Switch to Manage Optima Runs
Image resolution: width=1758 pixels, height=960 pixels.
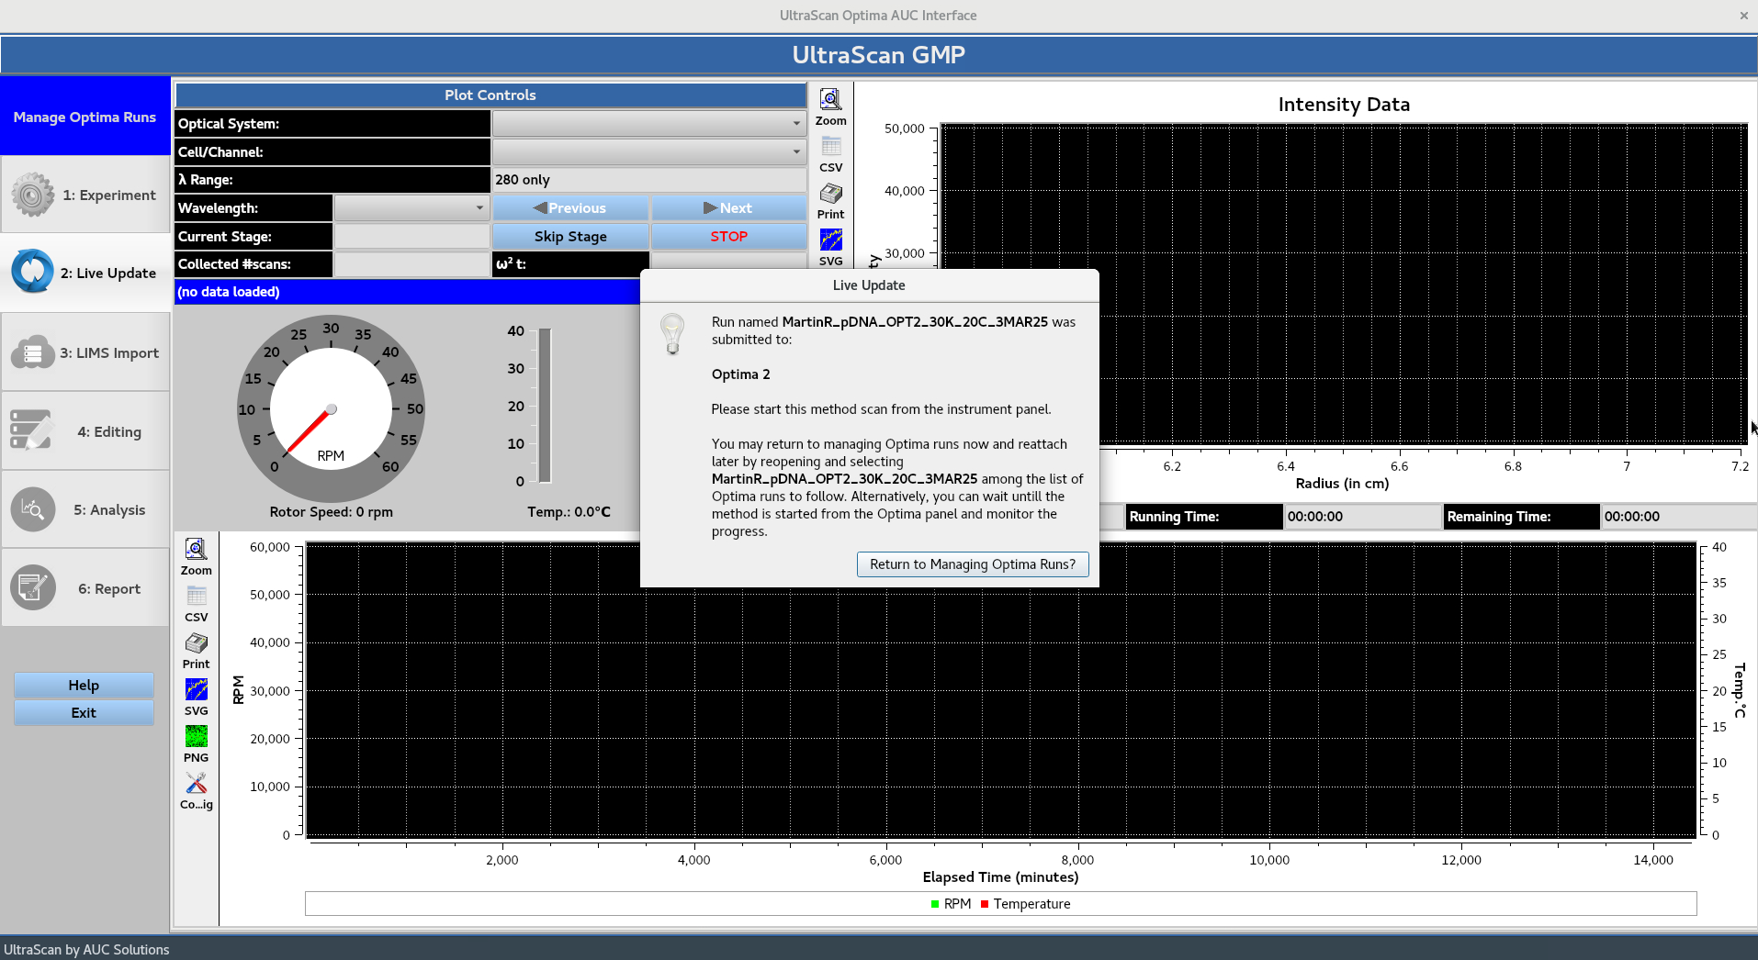click(85, 116)
